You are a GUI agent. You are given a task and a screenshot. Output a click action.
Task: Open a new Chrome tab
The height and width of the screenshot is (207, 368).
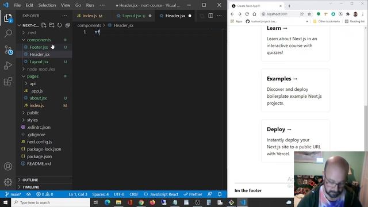coord(289,6)
